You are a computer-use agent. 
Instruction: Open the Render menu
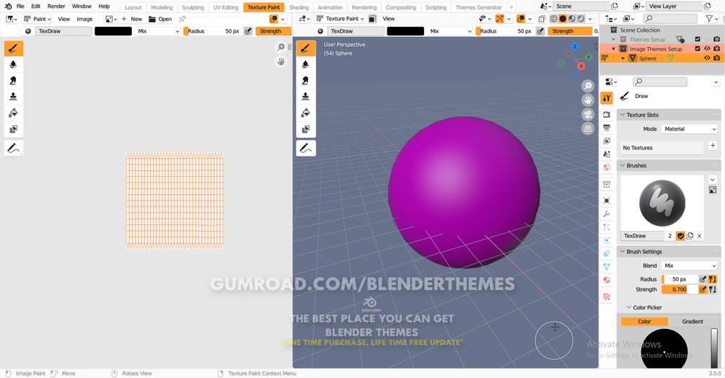56,6
